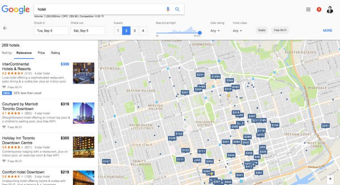This screenshot has height=185, width=340.
Task: Click the voice search microphone icon
Action: 168,9
